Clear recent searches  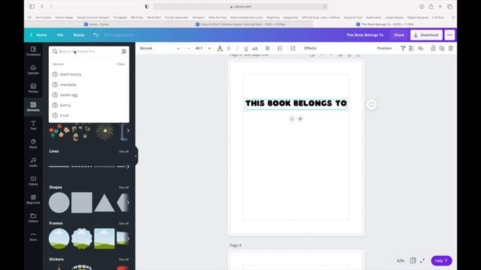(121, 64)
